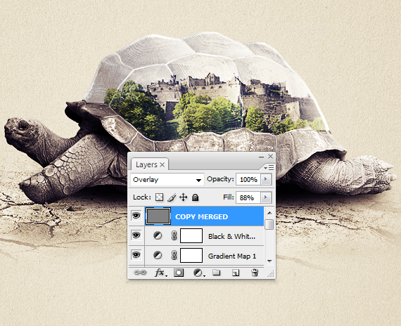Click the Opacity 100% field
This screenshot has width=401, height=326.
click(x=248, y=179)
